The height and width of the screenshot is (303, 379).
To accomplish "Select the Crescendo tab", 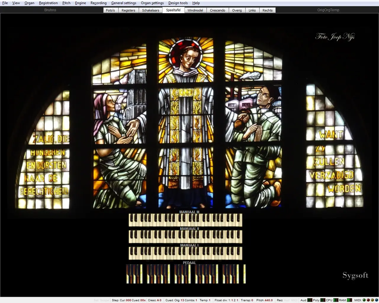I will 217,10.
